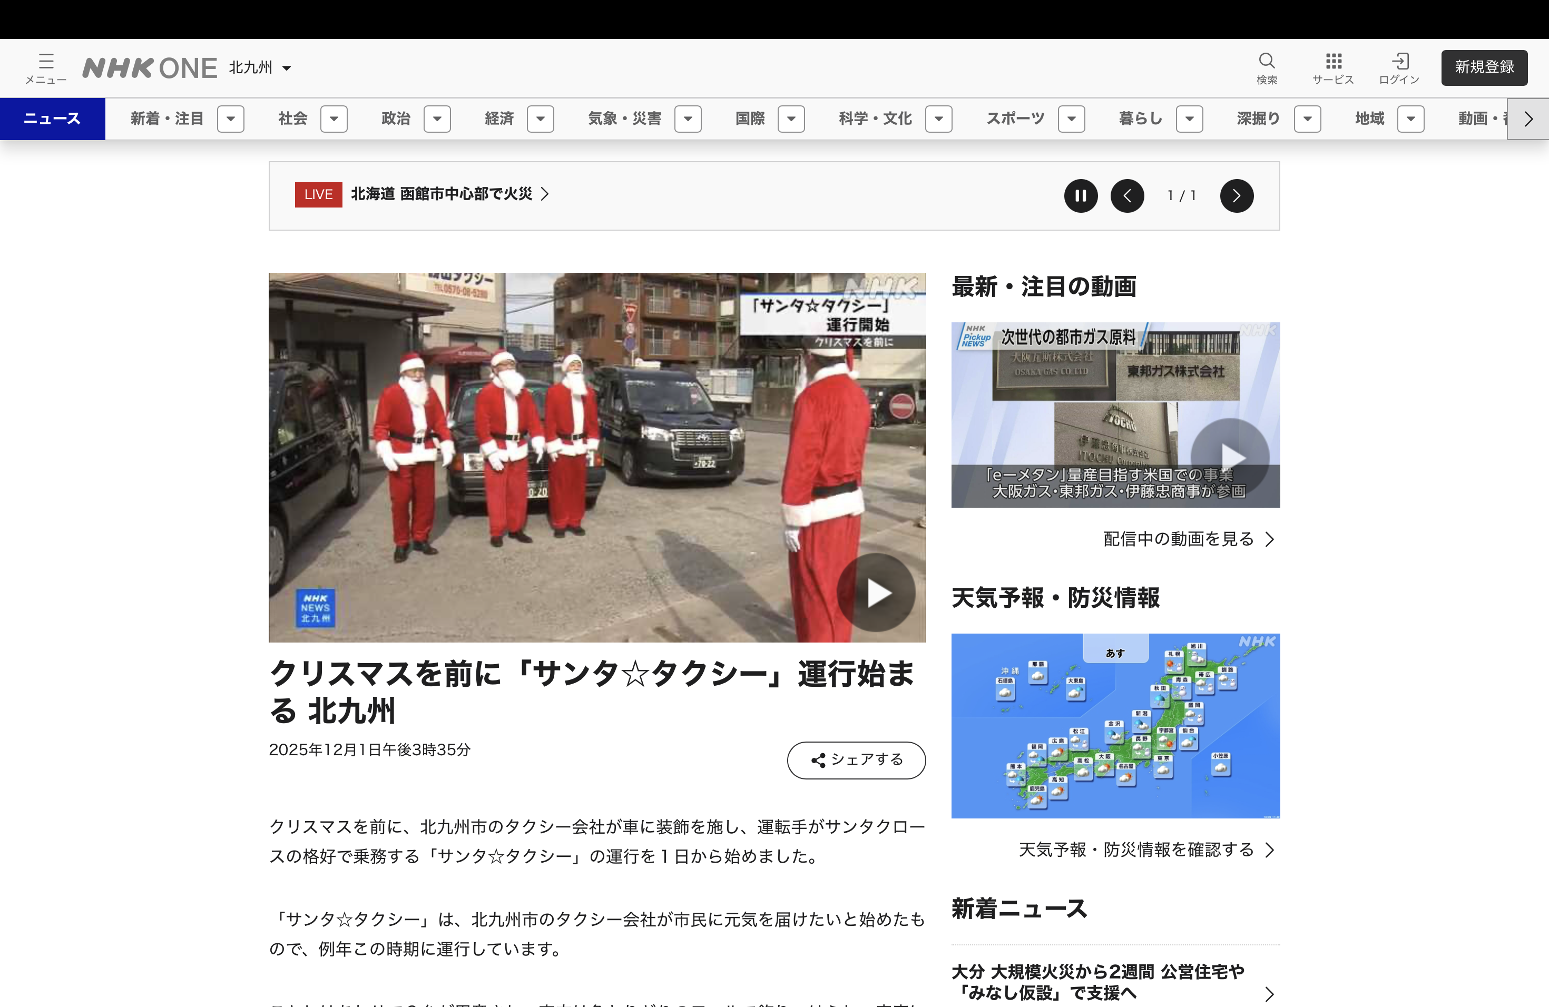Expand the スポーツ category dropdown
Screen dimensions: 1549x1007
coord(1071,119)
